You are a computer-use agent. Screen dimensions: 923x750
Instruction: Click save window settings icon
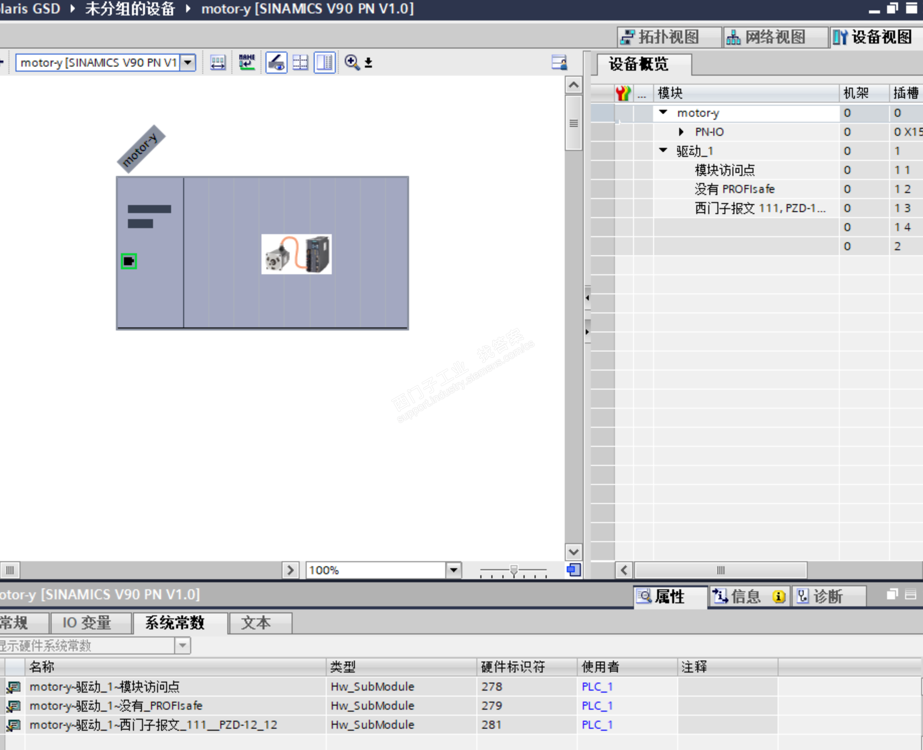pyautogui.click(x=559, y=63)
